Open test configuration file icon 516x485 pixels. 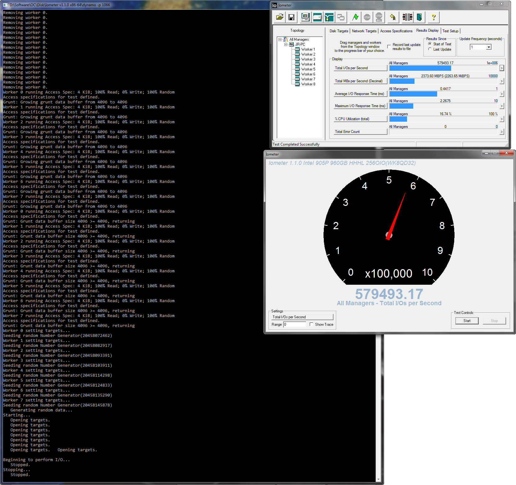(280, 17)
